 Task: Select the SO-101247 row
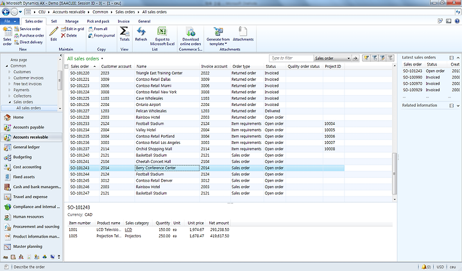click(206, 193)
